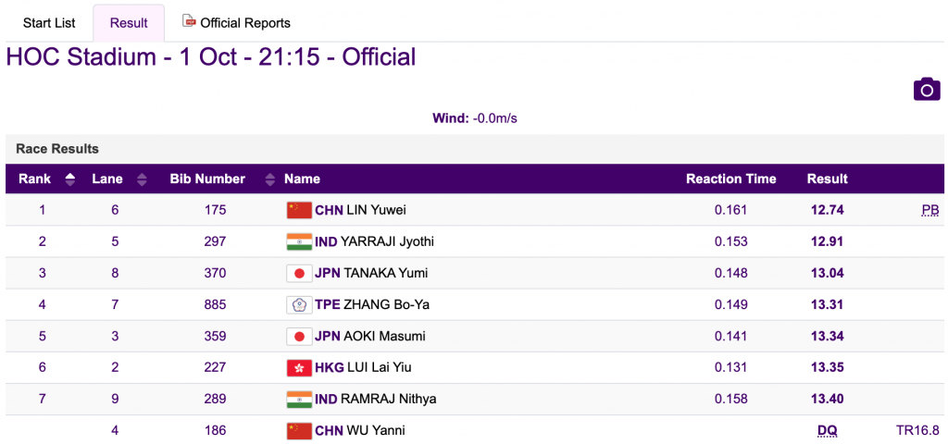Click the Name column header
Image resolution: width=948 pixels, height=444 pixels.
pos(303,179)
